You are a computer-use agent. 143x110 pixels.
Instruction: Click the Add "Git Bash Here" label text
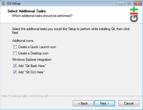(x=32, y=66)
